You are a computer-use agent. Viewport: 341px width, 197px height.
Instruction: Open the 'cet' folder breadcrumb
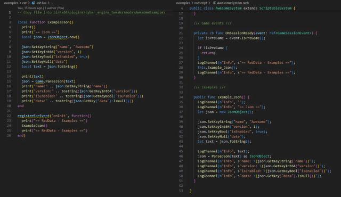coord(25,3)
